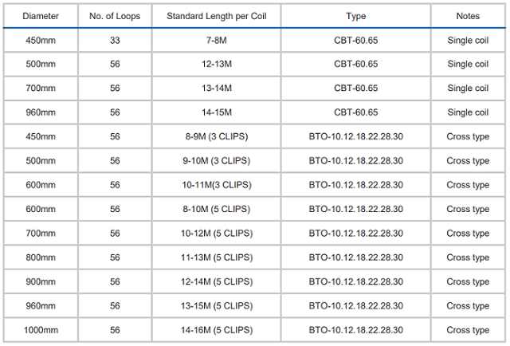
Task: Click the 13-14M length cell
Action: tap(216, 88)
